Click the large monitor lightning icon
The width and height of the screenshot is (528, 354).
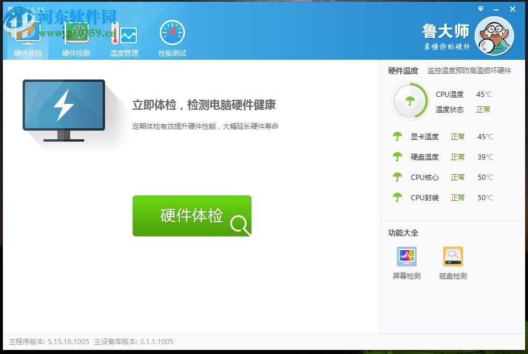coord(64,110)
